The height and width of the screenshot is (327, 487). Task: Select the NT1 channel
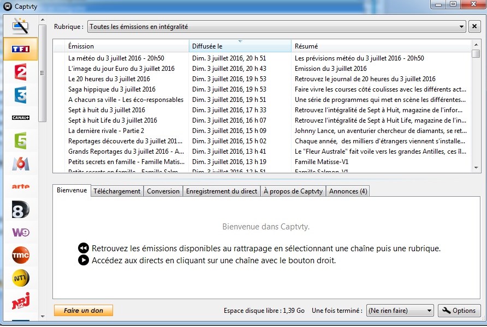(x=21, y=278)
